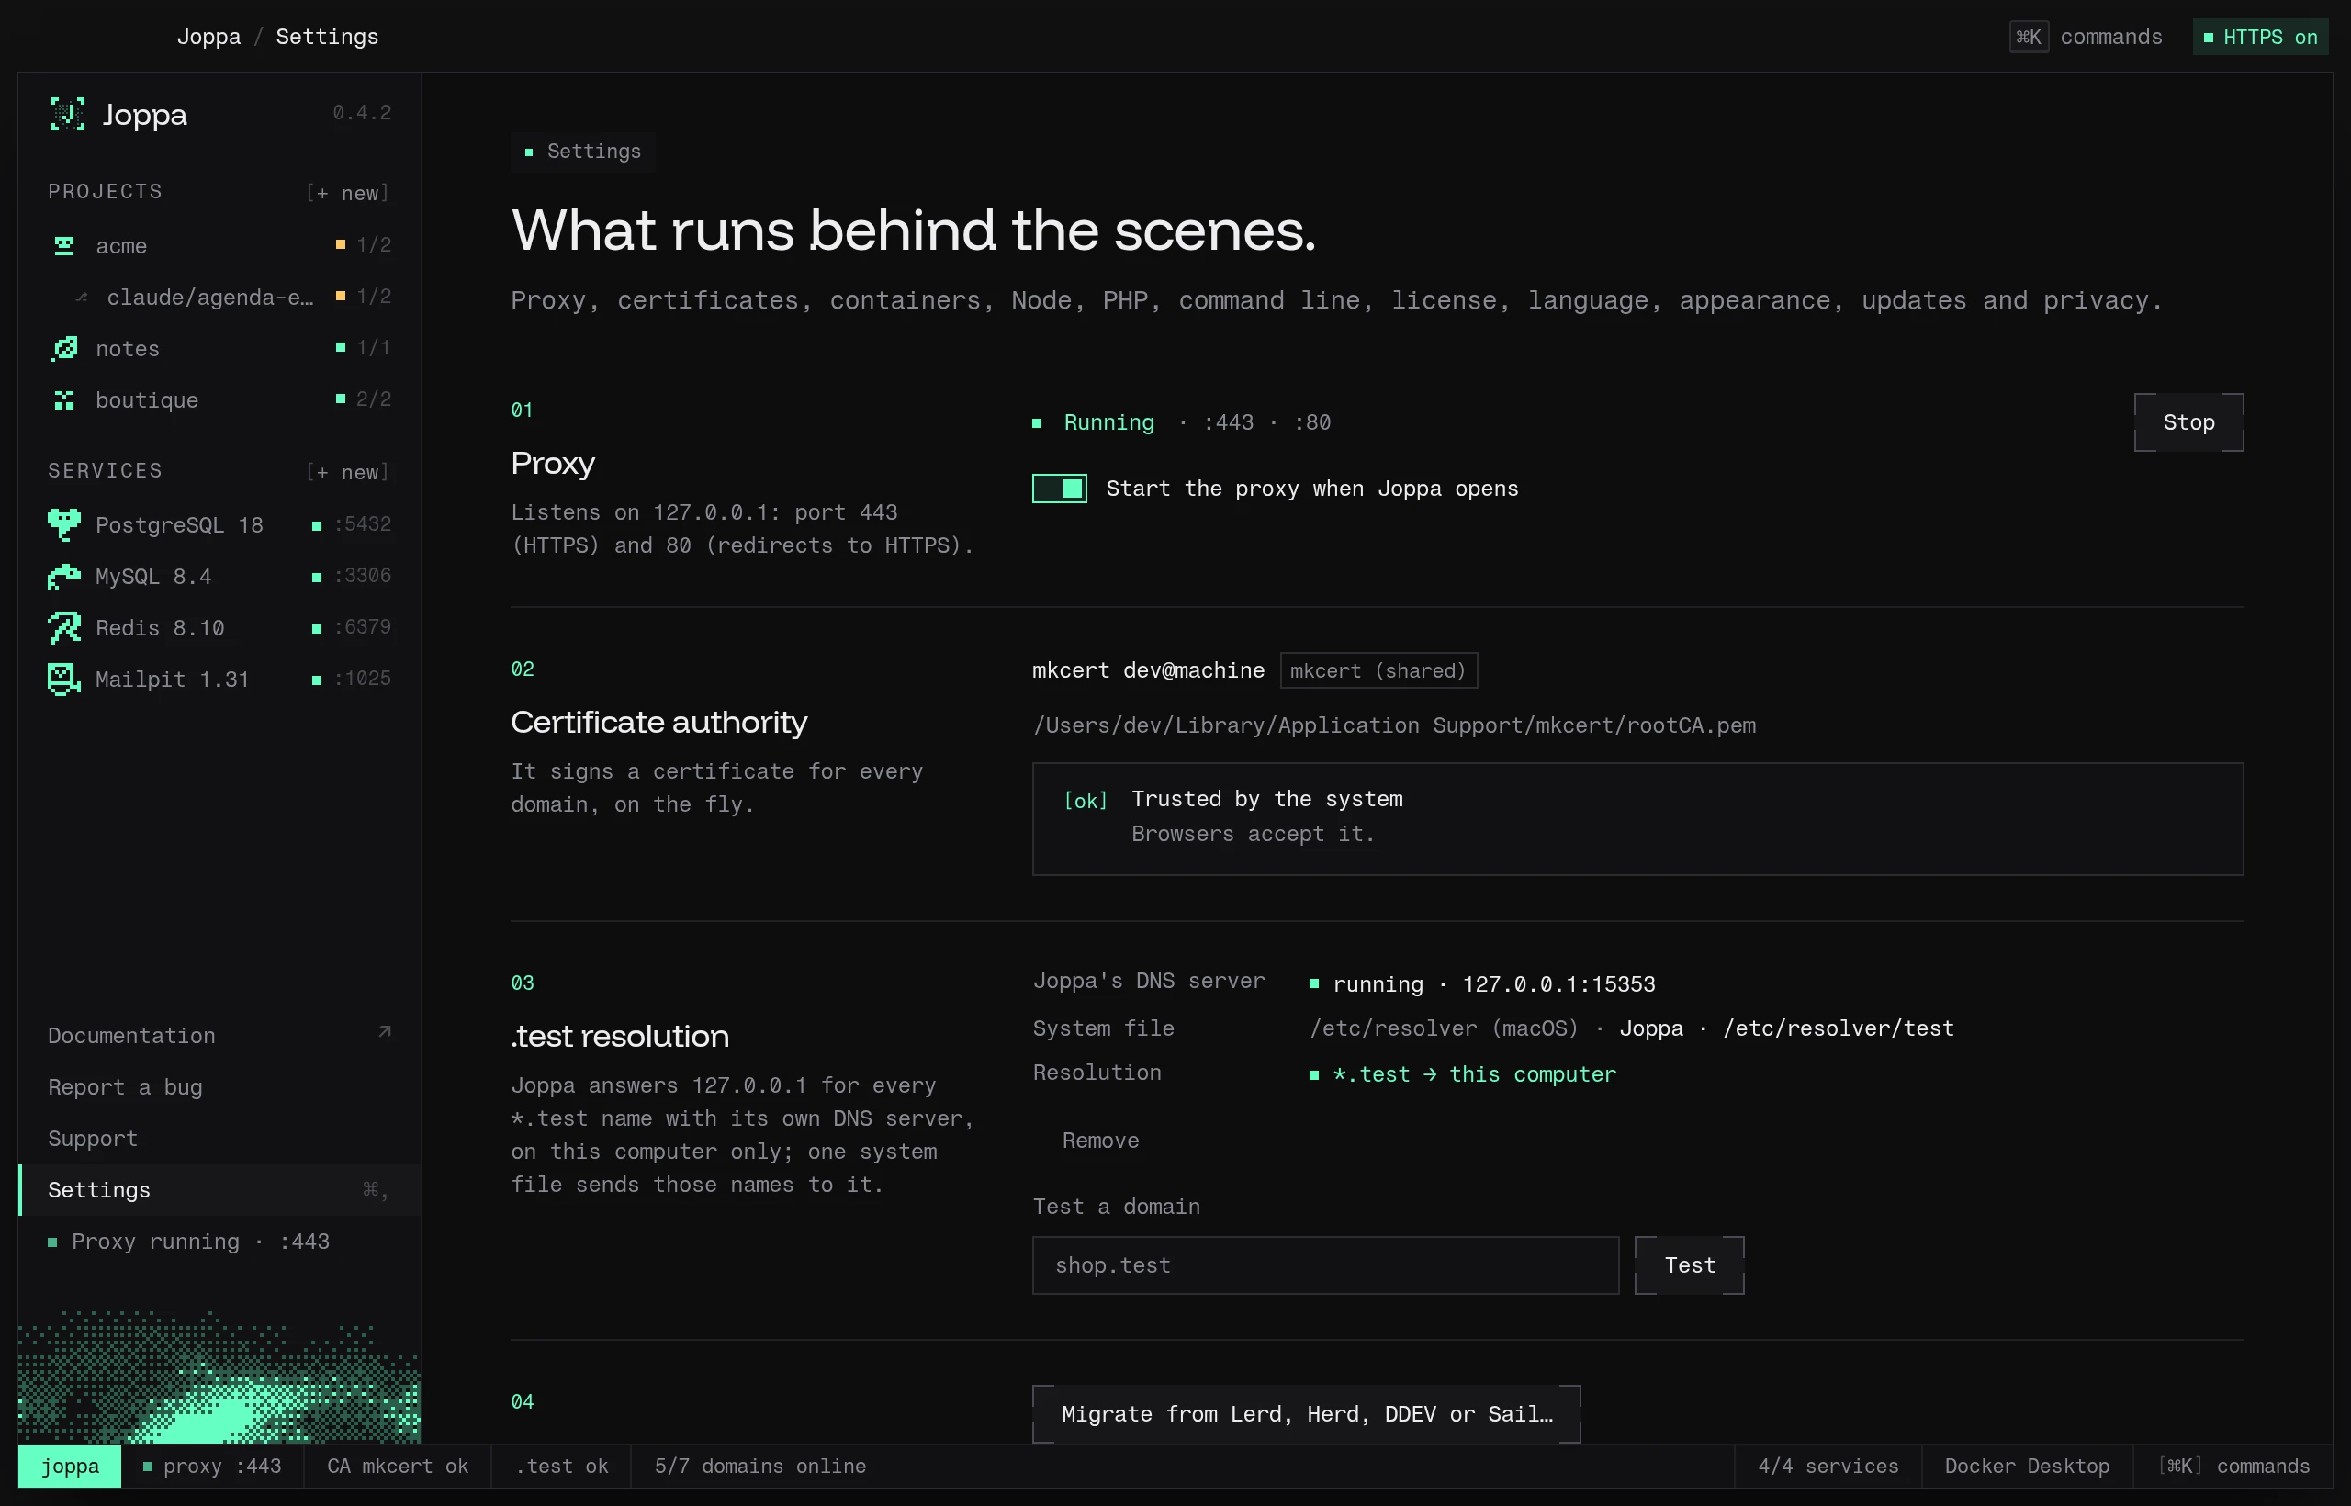Viewport: 2351px width, 1506px height.
Task: Click *.test → this computer resolution text
Action: click(1474, 1074)
